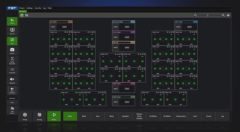Lock the screen using the Lock Screen icon
The height and width of the screenshot is (132, 240).
12,109
